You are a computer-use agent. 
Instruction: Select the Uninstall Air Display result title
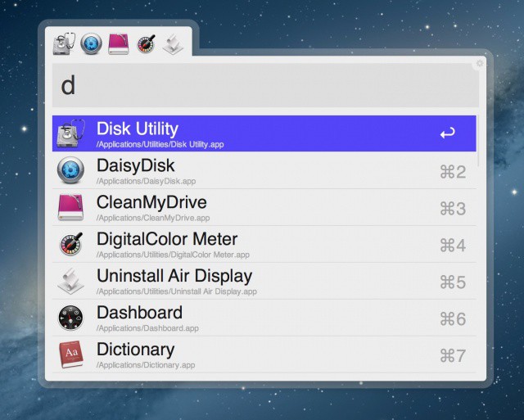(174, 276)
